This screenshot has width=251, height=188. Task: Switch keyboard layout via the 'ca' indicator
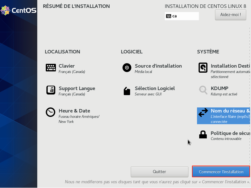coord(182,16)
